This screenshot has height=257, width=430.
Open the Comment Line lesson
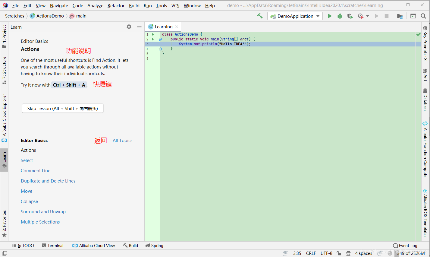tap(36, 170)
